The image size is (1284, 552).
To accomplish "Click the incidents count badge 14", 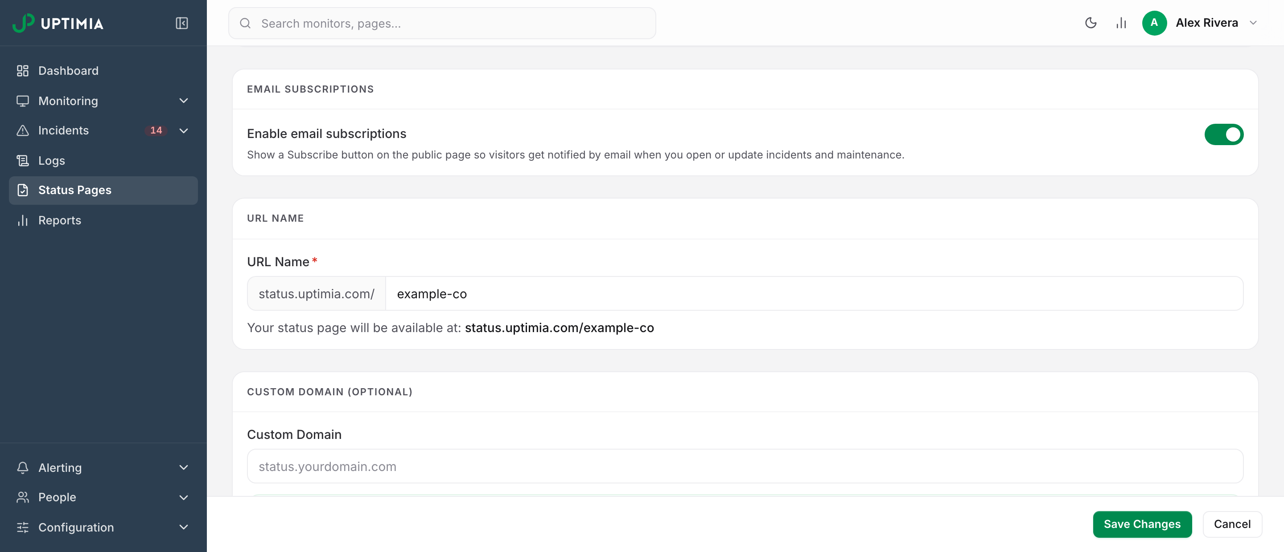I will (x=156, y=130).
